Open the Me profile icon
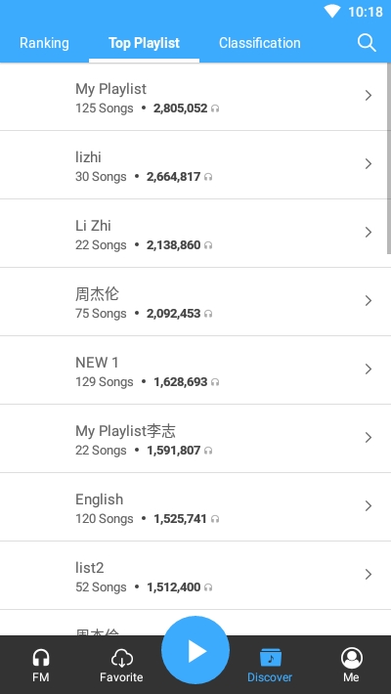The width and height of the screenshot is (391, 694). (x=351, y=658)
